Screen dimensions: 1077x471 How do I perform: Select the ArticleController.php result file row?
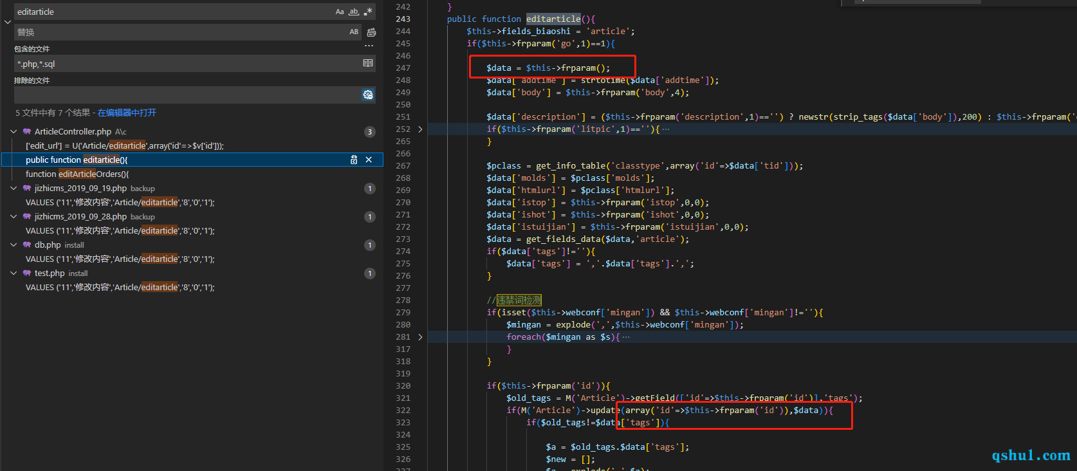pyautogui.click(x=192, y=131)
